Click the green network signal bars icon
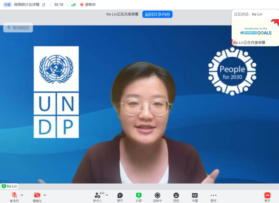Screen dimensions: 279x203 (73, 4)
